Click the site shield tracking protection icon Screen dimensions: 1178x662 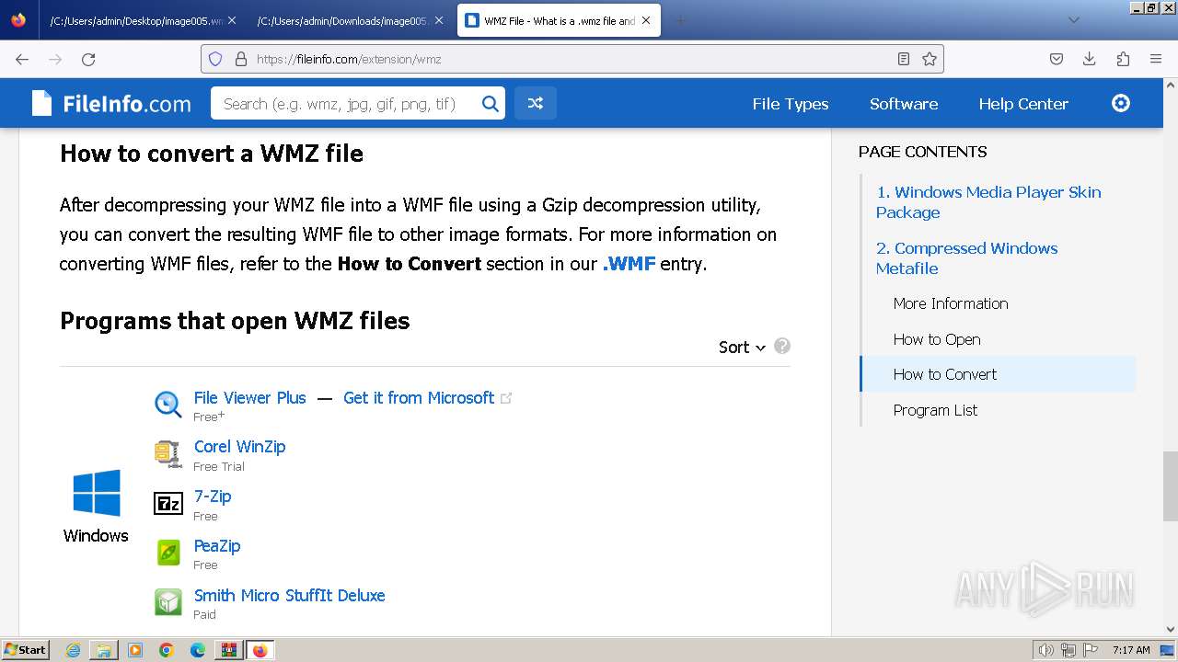(x=215, y=59)
